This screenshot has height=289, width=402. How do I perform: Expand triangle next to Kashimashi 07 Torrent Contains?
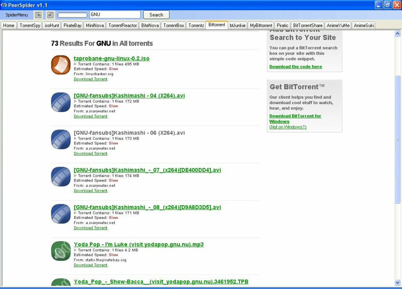click(x=75, y=176)
